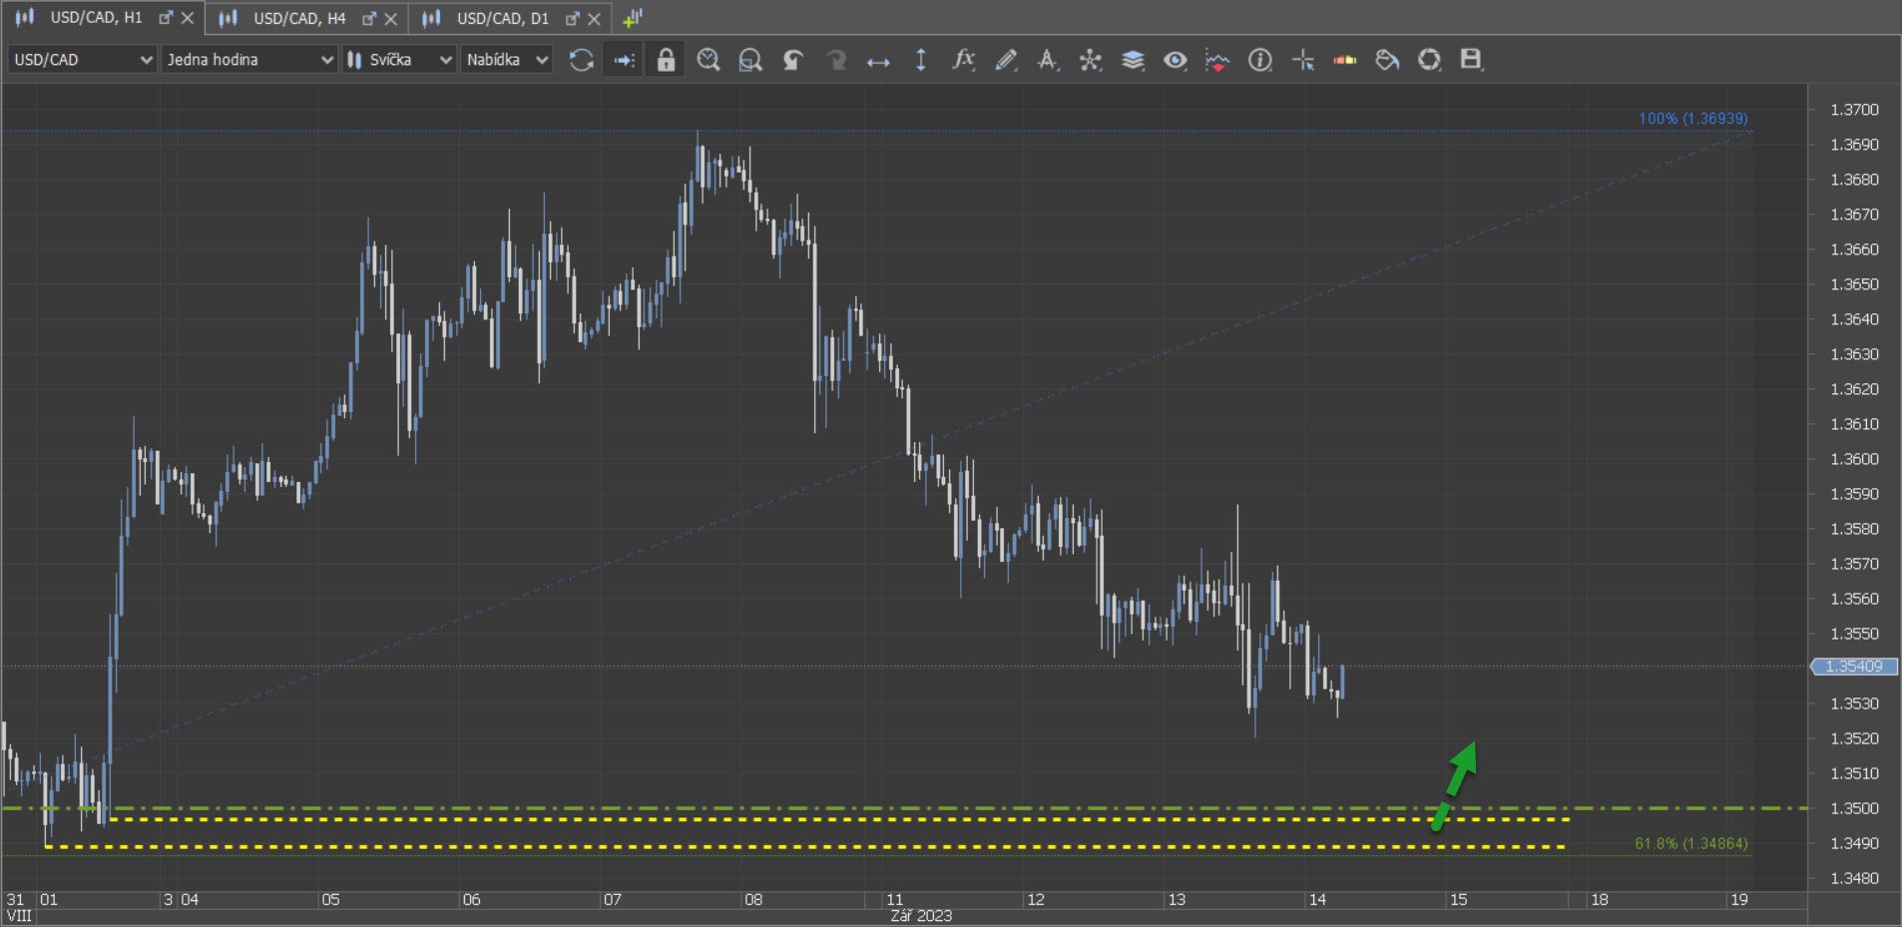Click the 100% (1.36939) Fibonacci label

(x=1693, y=119)
